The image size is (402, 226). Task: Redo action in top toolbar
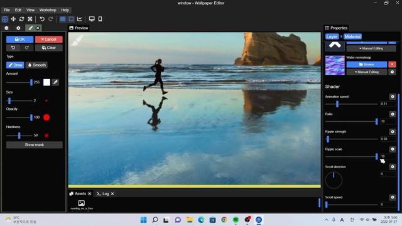[x=51, y=19]
